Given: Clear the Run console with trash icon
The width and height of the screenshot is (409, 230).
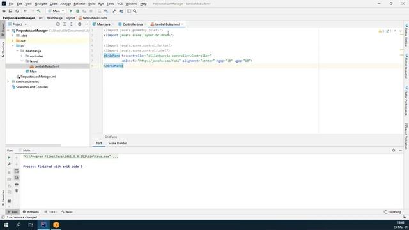Looking at the screenshot, I should (x=17, y=191).
